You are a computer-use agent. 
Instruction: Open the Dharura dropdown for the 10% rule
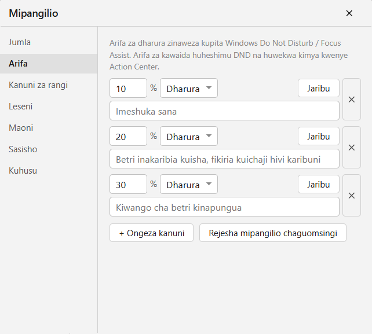click(x=189, y=88)
